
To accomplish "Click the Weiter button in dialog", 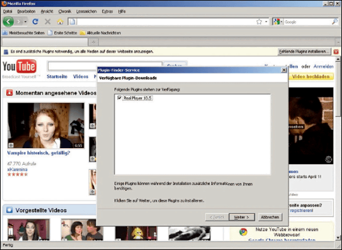I will (x=242, y=217).
